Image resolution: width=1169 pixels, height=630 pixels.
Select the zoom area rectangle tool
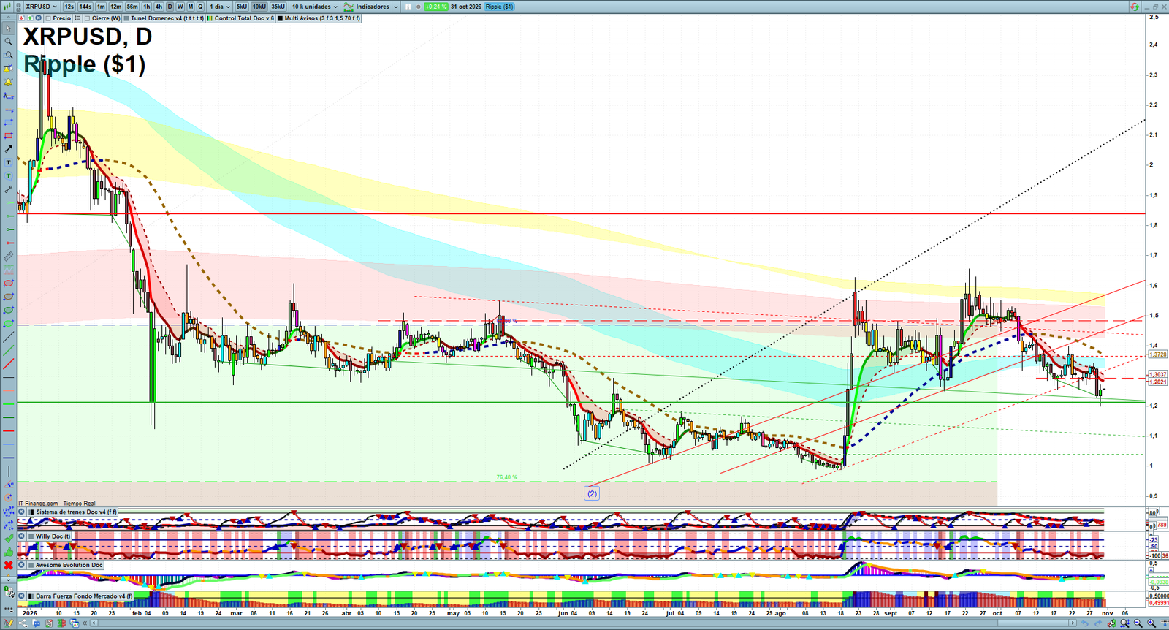[9, 55]
